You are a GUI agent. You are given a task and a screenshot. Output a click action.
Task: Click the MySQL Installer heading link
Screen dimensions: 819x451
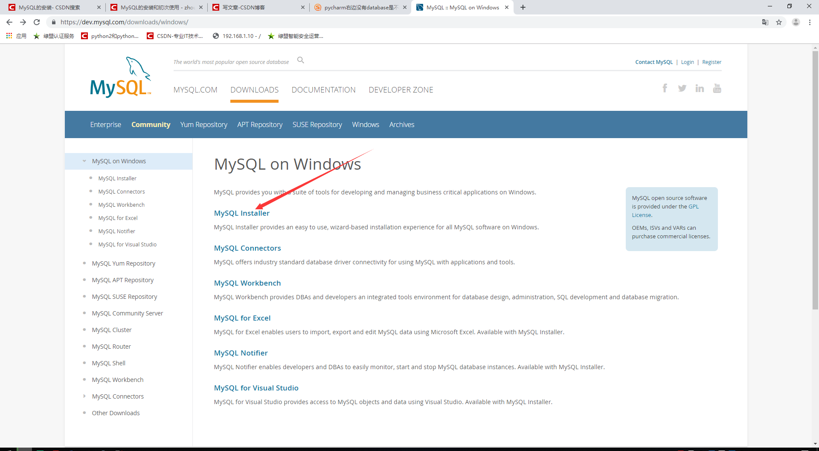(x=241, y=213)
